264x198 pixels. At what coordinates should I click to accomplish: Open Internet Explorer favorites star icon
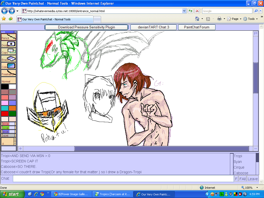tap(4, 19)
